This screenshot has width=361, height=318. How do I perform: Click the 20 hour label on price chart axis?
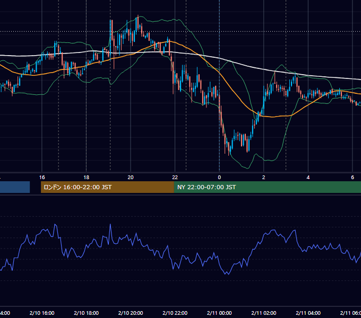coord(131,178)
